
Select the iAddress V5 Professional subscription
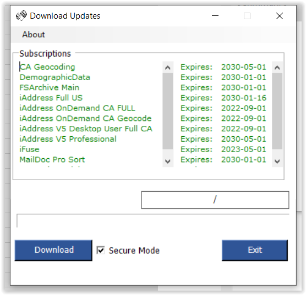[x=68, y=139]
